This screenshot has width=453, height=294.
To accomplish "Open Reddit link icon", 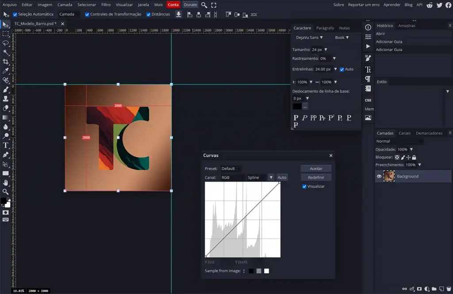I will coord(430,5).
